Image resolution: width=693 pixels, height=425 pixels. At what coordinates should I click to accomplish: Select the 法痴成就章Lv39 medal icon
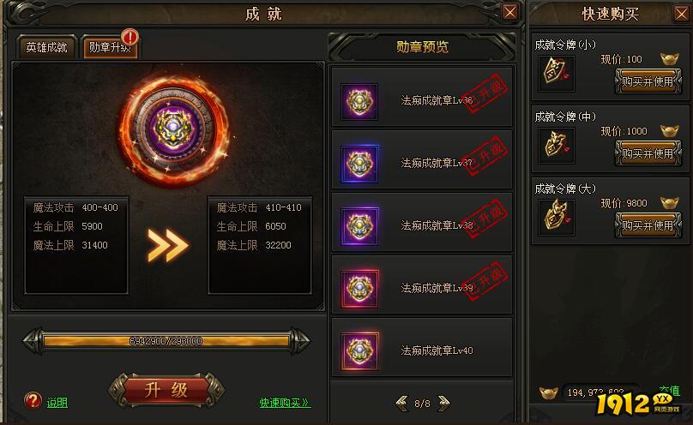click(x=359, y=289)
